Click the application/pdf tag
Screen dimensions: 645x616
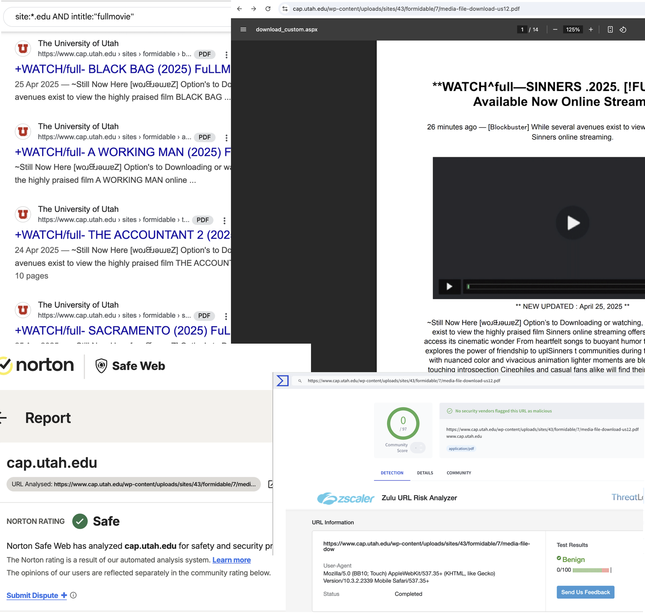[461, 449]
